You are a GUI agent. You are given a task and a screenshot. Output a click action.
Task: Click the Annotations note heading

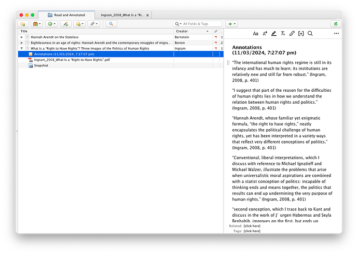(x=264, y=50)
